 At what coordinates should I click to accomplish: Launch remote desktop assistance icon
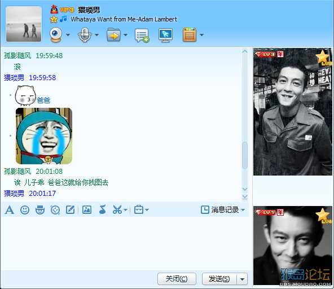point(165,35)
